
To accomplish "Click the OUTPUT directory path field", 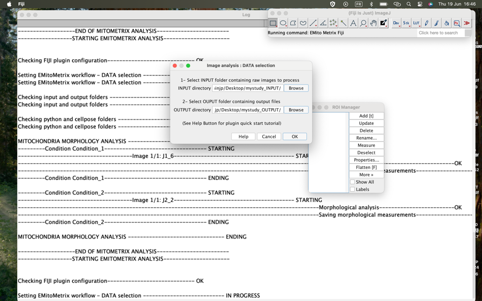I will pos(248,110).
